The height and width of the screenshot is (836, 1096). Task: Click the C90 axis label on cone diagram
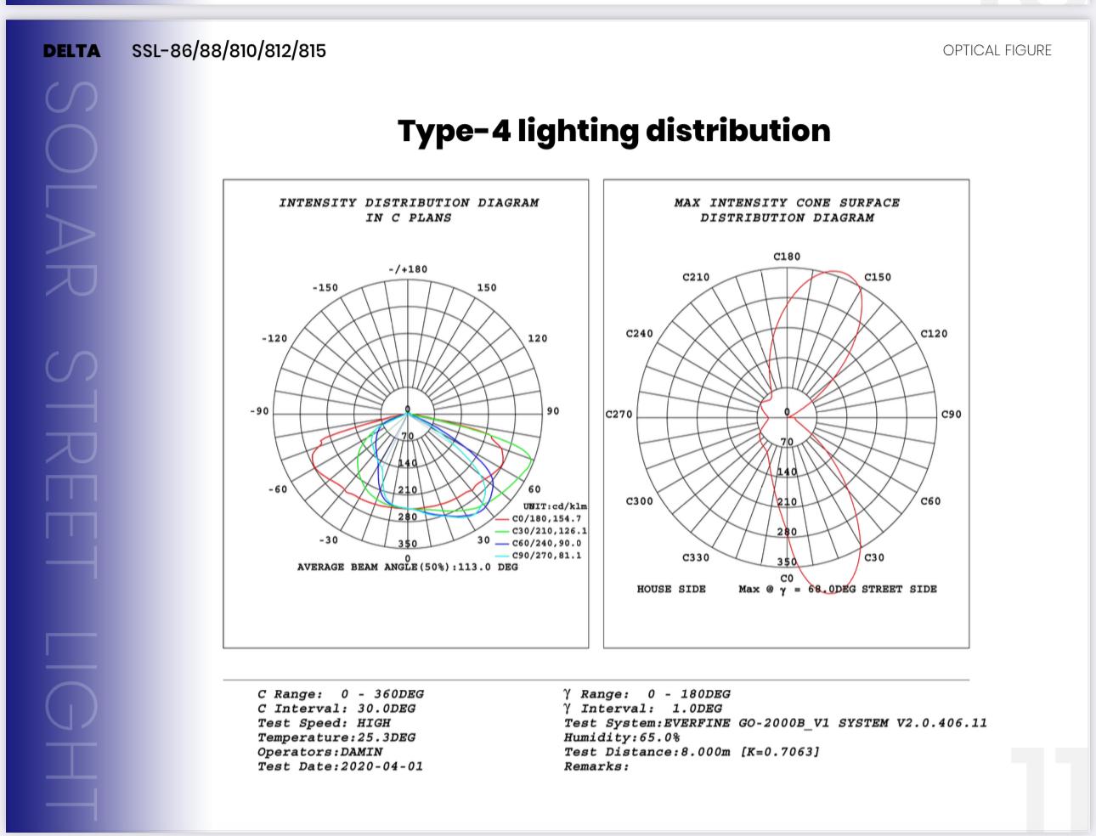pos(951,415)
